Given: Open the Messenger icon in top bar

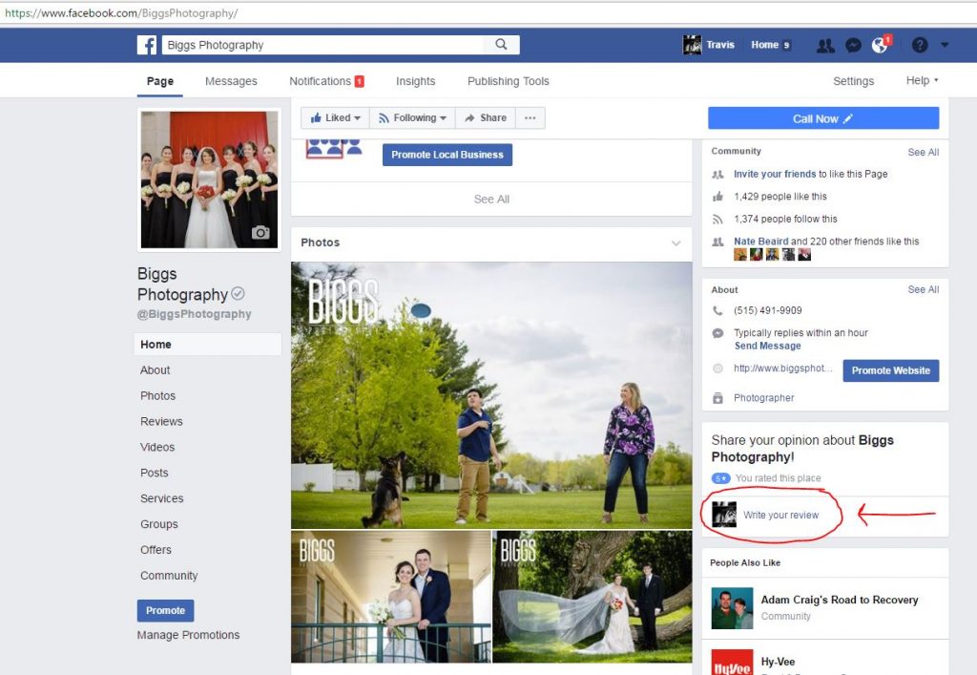Looking at the screenshot, I should [853, 45].
